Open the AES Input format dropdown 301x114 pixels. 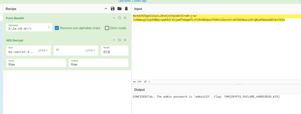coord(36,63)
